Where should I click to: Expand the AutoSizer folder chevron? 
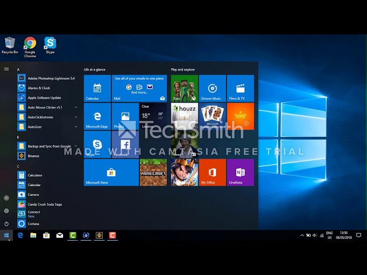click(x=76, y=127)
